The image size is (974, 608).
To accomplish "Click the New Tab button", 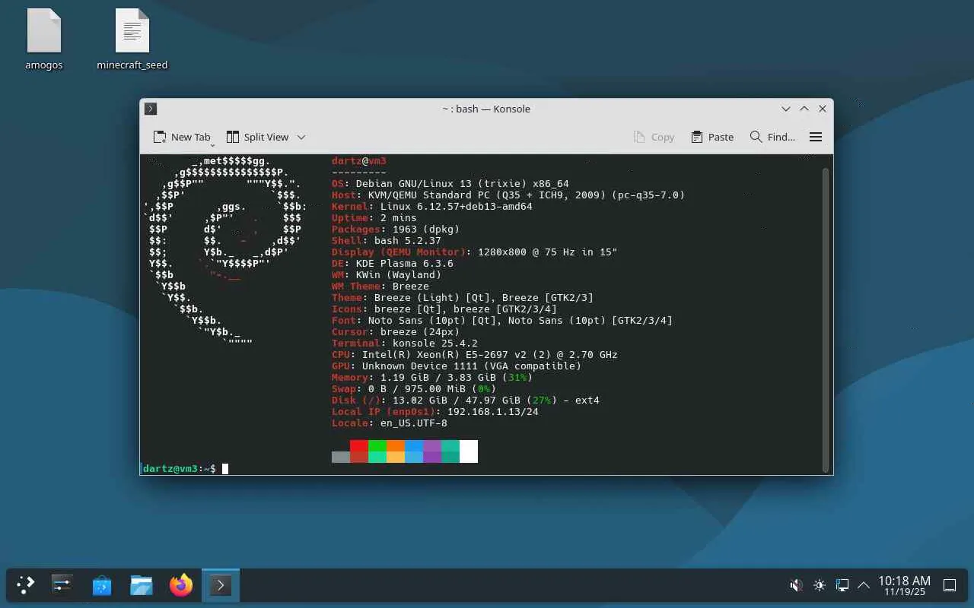I will (x=182, y=137).
